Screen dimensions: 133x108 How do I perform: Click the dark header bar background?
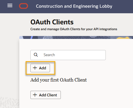pos(122,7)
